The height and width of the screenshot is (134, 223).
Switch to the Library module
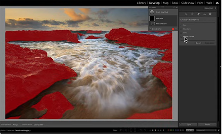pyautogui.click(x=141, y=3)
